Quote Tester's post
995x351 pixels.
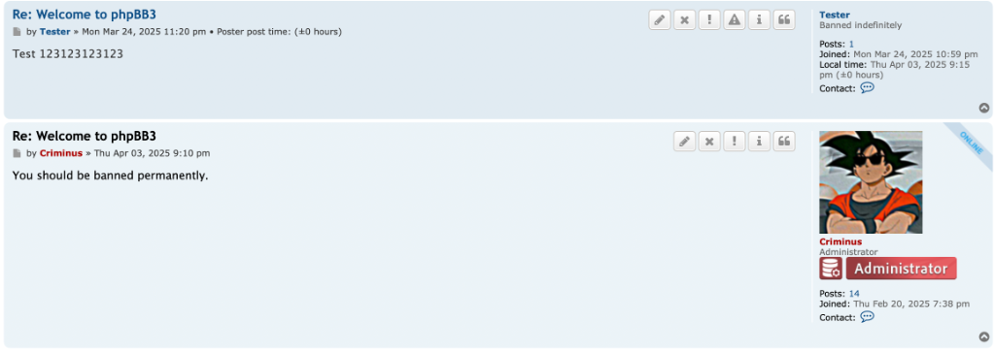784,19
